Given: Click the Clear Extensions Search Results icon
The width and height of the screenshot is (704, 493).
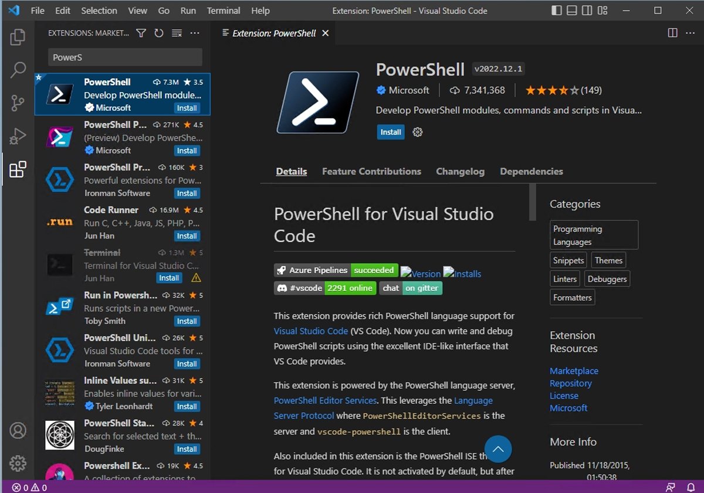Looking at the screenshot, I should point(177,33).
